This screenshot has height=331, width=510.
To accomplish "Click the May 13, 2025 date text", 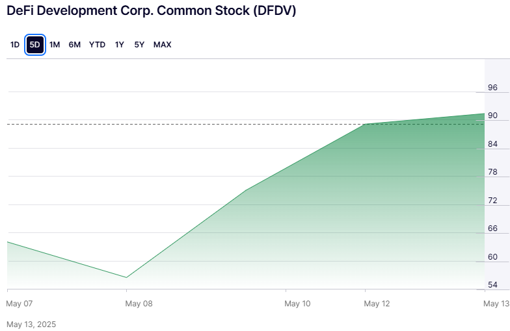I will coord(32,323).
